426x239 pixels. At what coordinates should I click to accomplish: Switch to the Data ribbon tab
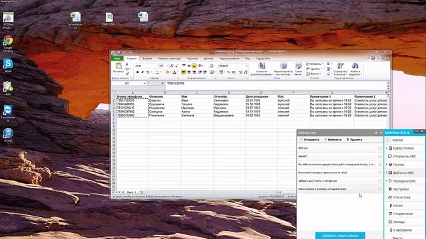208,58
